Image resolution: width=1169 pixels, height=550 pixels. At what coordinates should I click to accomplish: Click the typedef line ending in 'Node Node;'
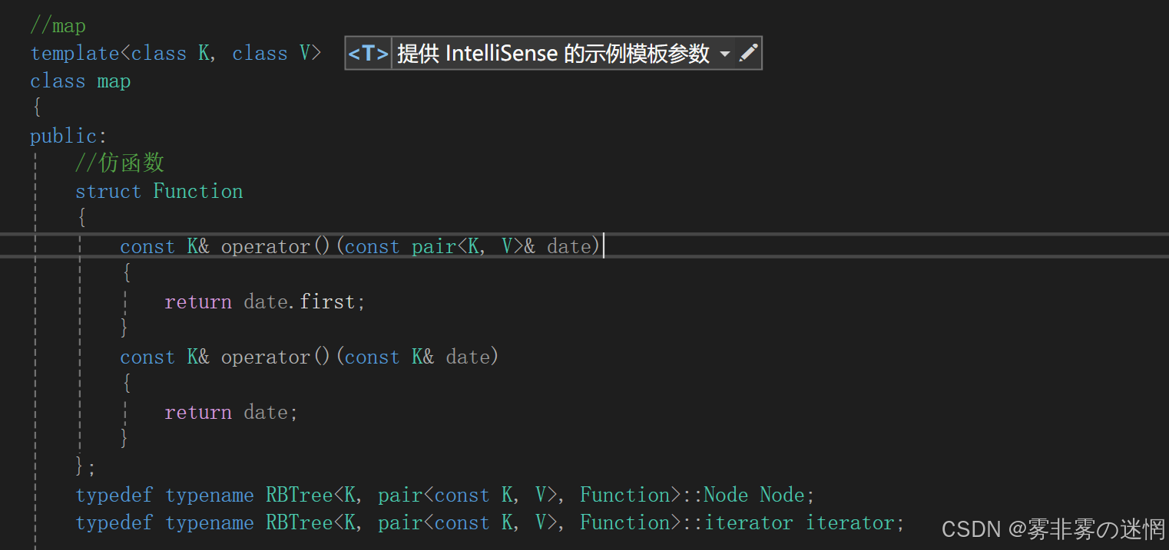pos(445,495)
